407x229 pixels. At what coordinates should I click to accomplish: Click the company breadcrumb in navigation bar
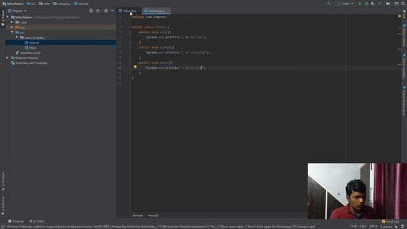62,4
